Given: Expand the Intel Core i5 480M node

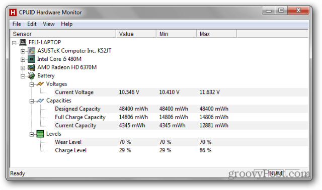Looking at the screenshot, I should [23, 59].
